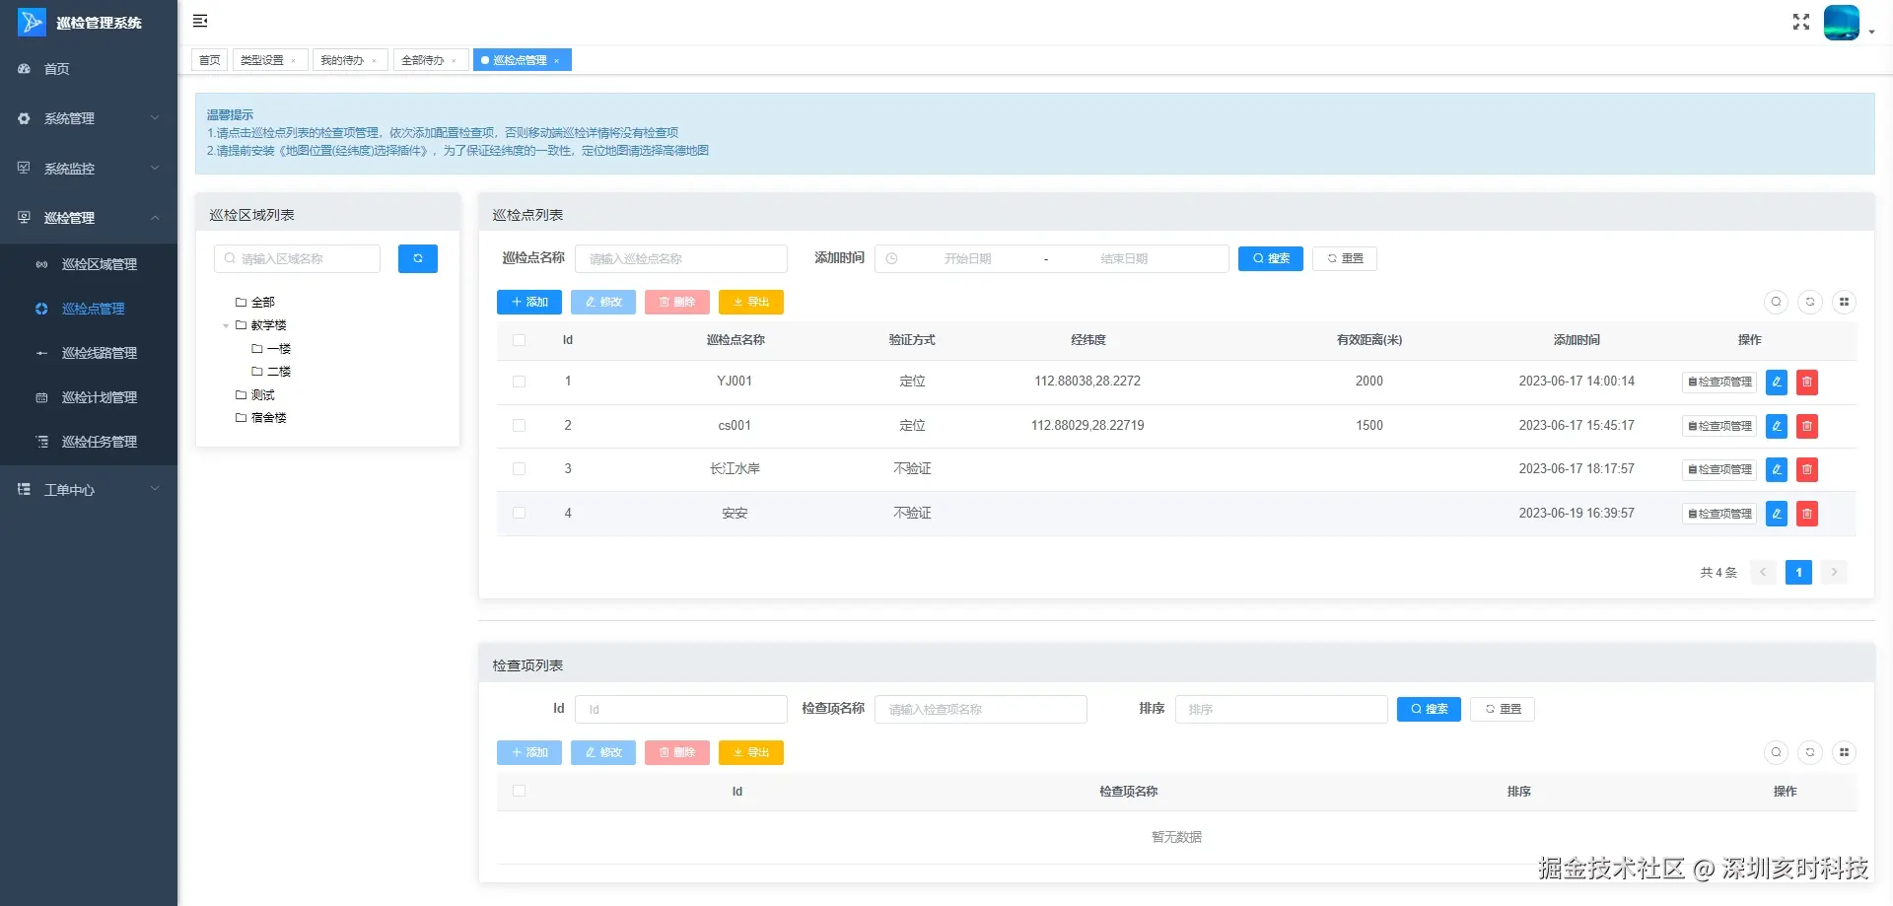This screenshot has height=906, width=1893.
Task: Click the blue 添加 button for 巡检点
Action: pos(529,302)
